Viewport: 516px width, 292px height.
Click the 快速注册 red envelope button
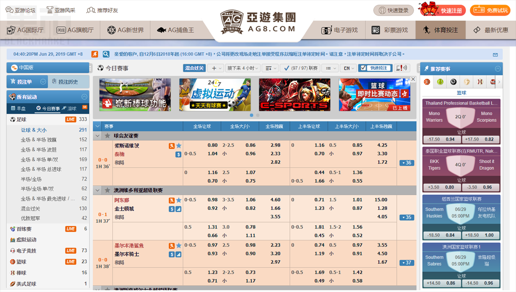442,10
